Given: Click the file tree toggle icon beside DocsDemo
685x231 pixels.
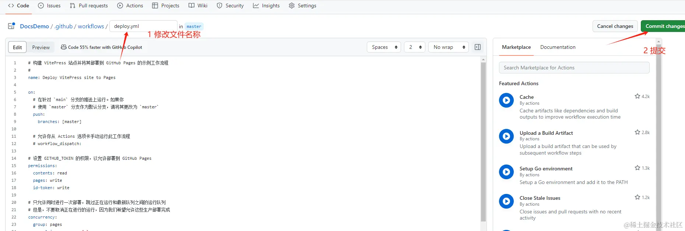Looking at the screenshot, I should pos(11,26).
